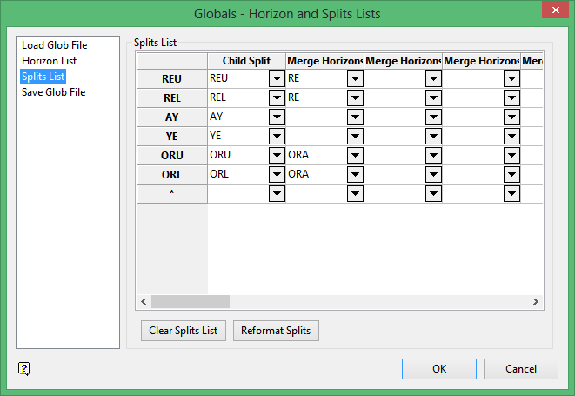Click the horizontal scrollbar left arrow
The height and width of the screenshot is (396, 575).
point(144,302)
